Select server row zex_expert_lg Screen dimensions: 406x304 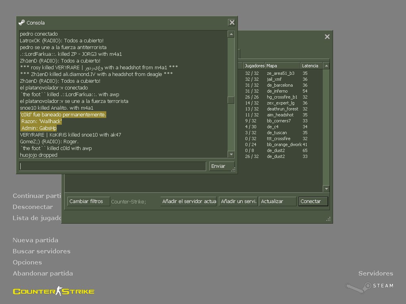[x=280, y=103]
